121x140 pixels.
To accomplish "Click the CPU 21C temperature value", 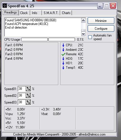I will tap(80, 45).
